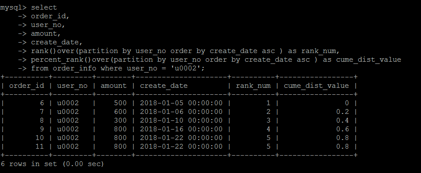
Task: Click rank_num value 3
Action: tap(268, 120)
